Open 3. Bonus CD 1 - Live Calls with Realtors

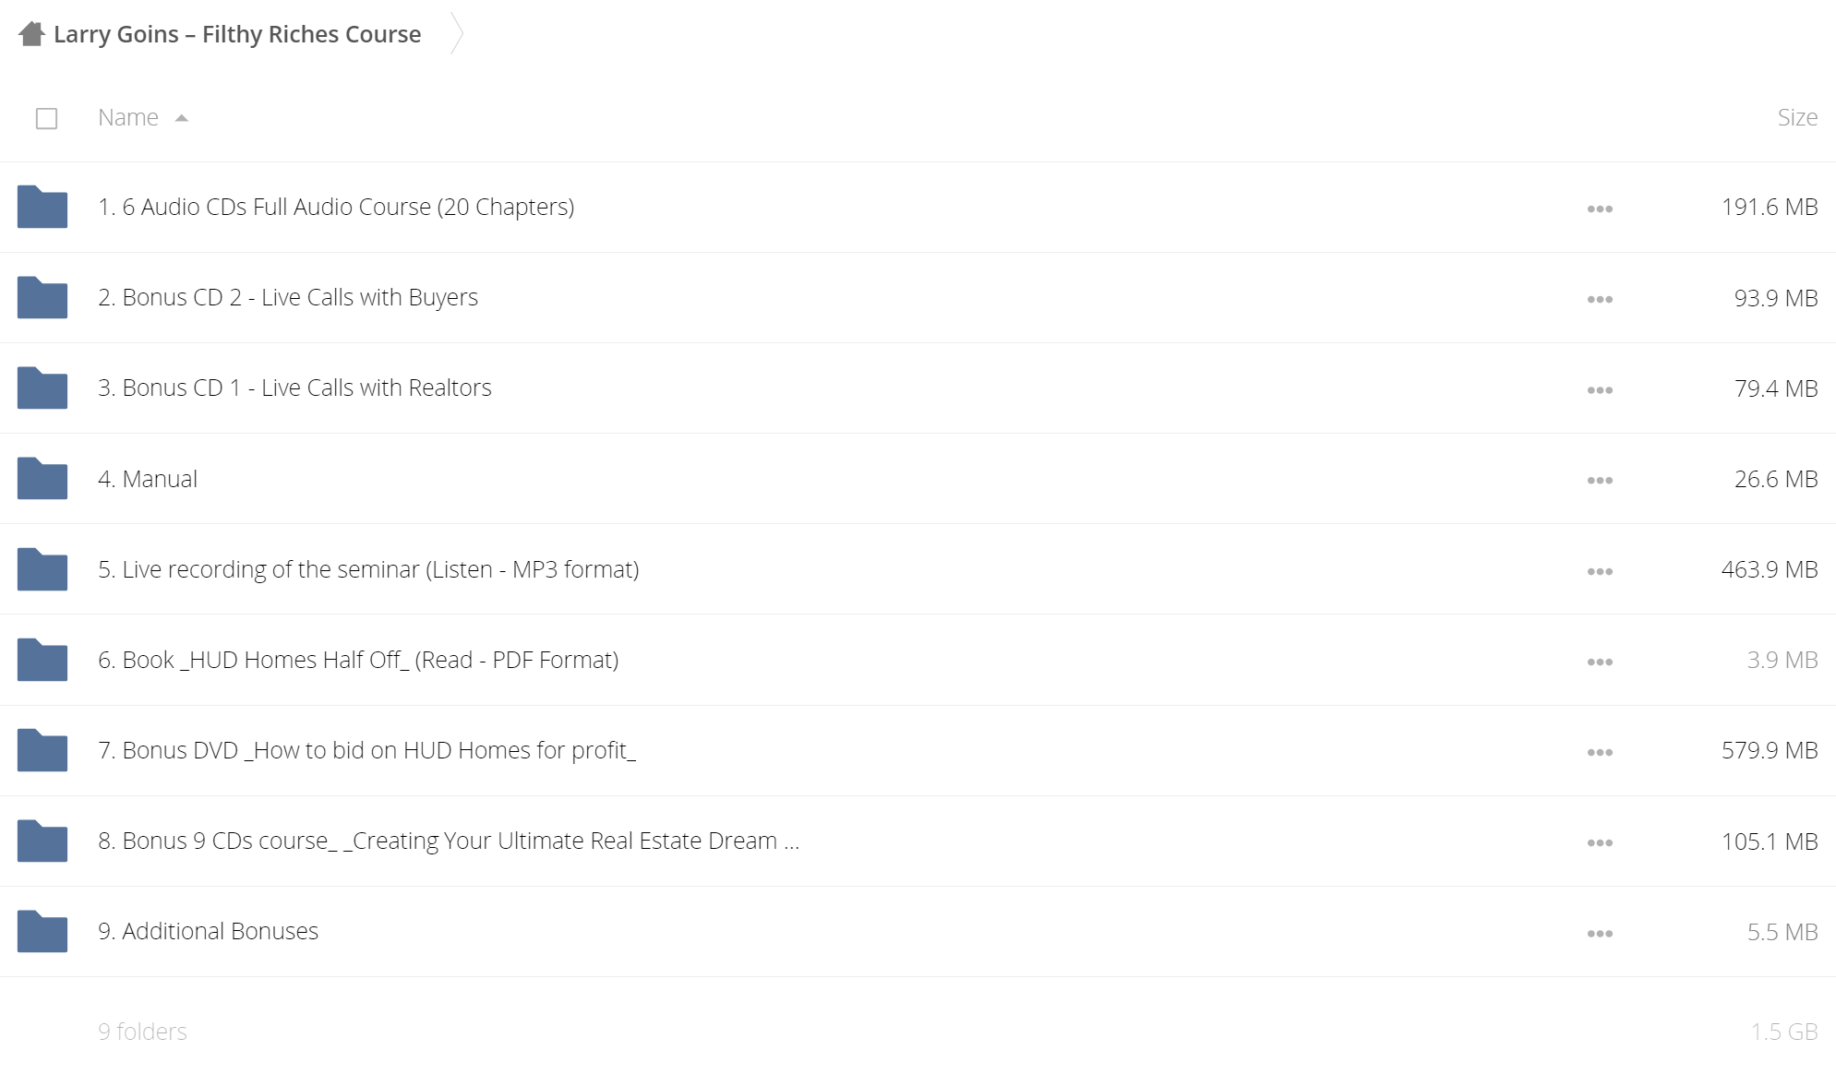click(294, 388)
